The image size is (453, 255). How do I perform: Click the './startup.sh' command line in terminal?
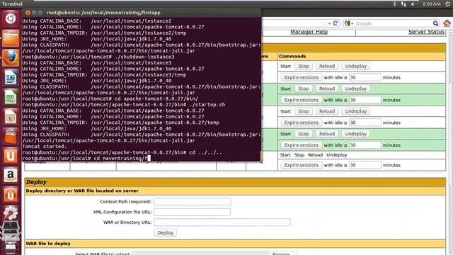[x=124, y=105]
